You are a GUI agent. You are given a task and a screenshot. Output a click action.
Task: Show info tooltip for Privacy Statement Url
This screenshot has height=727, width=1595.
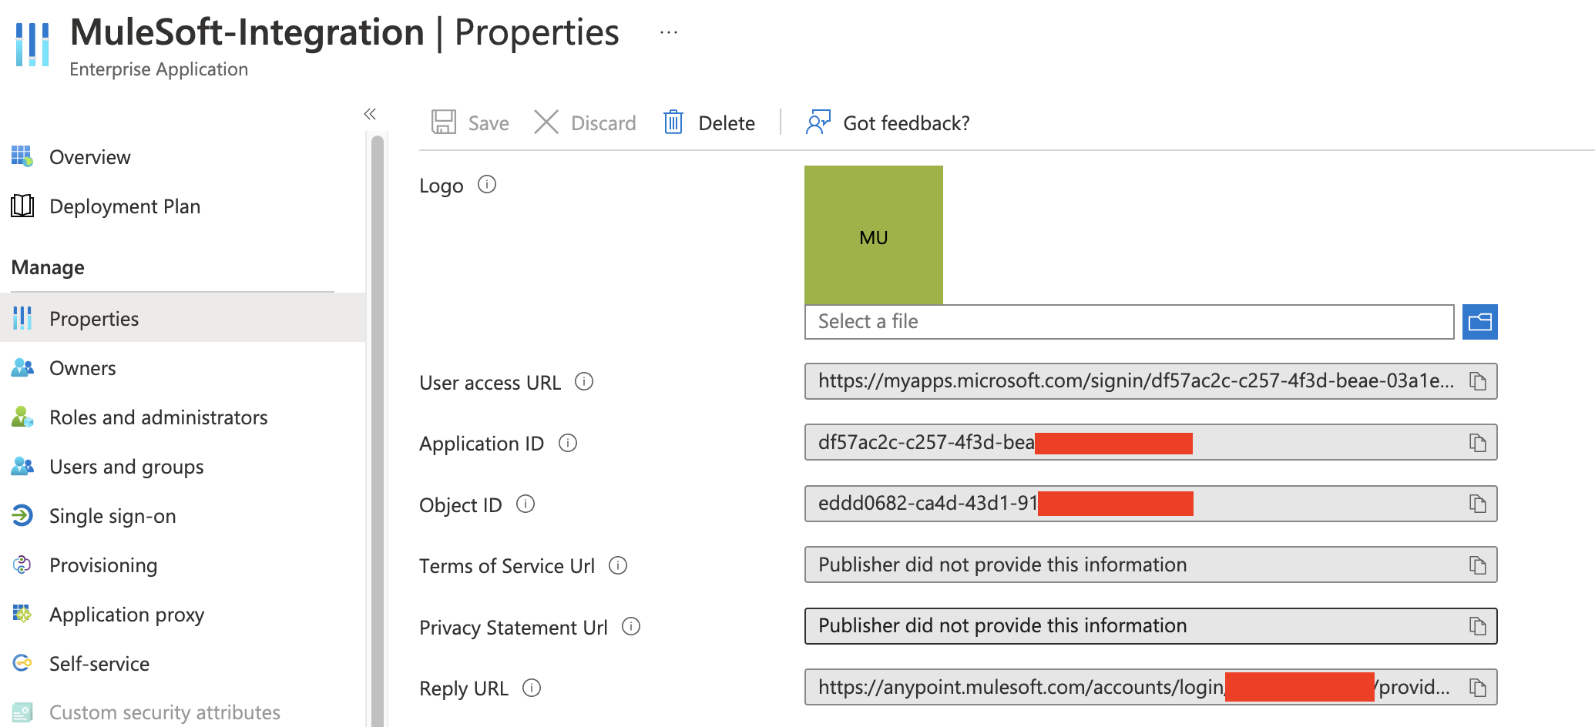tap(631, 626)
